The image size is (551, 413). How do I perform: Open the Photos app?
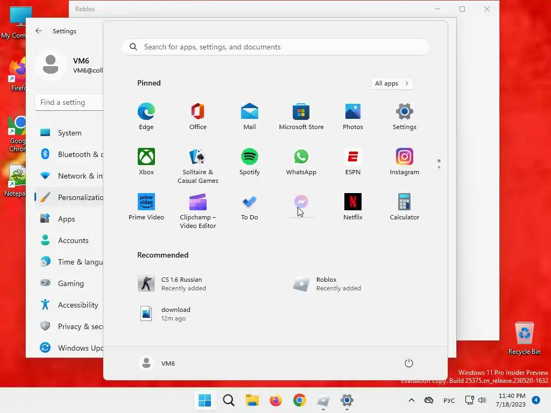(x=353, y=117)
